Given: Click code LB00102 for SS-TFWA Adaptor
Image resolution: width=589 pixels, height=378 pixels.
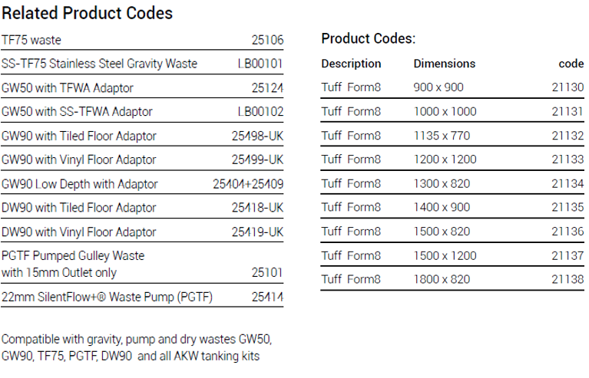Looking at the screenshot, I should pos(260,112).
